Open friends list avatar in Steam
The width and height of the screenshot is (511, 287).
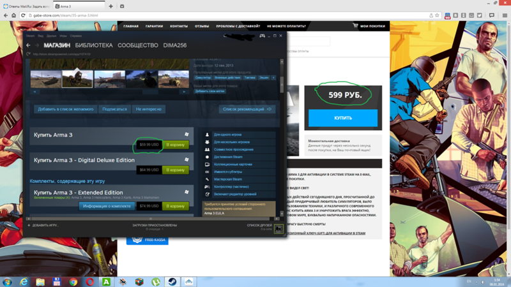point(278,229)
